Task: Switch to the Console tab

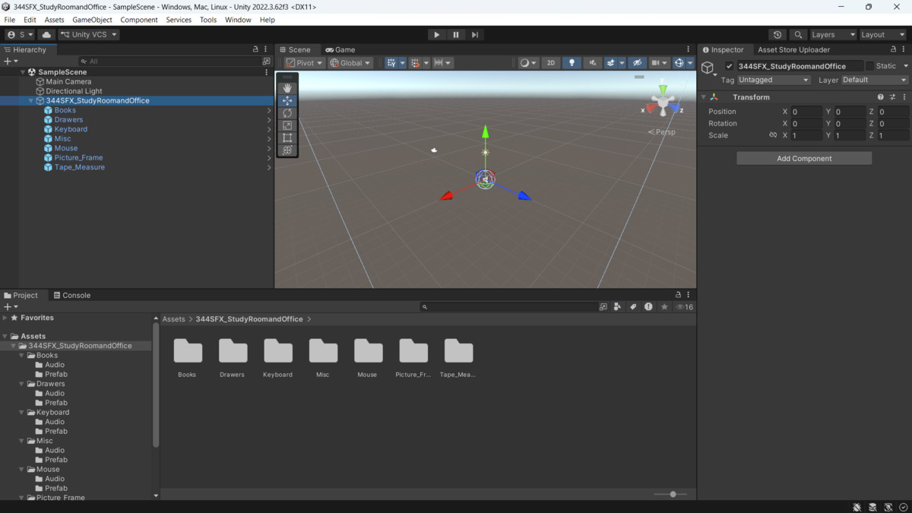Action: tap(71, 295)
